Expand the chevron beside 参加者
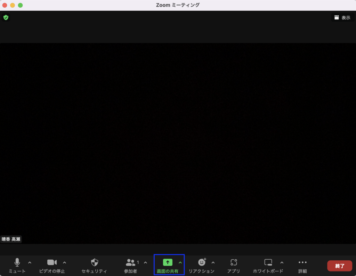The width and height of the screenshot is (356, 276). tap(145, 262)
